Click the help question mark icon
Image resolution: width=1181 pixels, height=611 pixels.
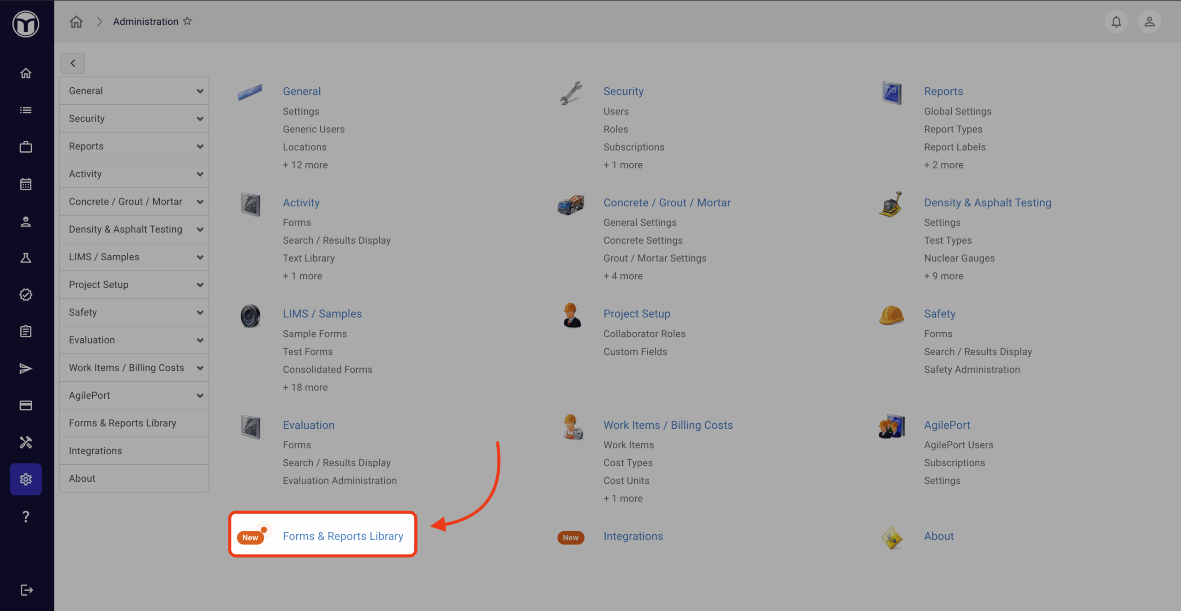(26, 516)
